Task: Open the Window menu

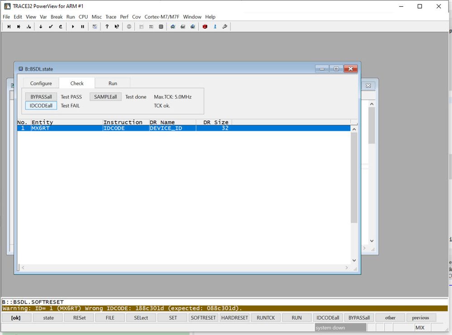Action: [x=192, y=17]
